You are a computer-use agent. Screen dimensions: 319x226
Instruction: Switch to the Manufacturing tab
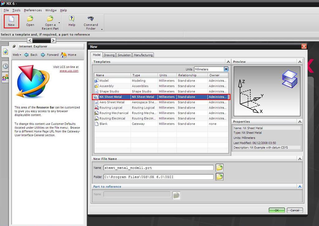tap(143, 55)
